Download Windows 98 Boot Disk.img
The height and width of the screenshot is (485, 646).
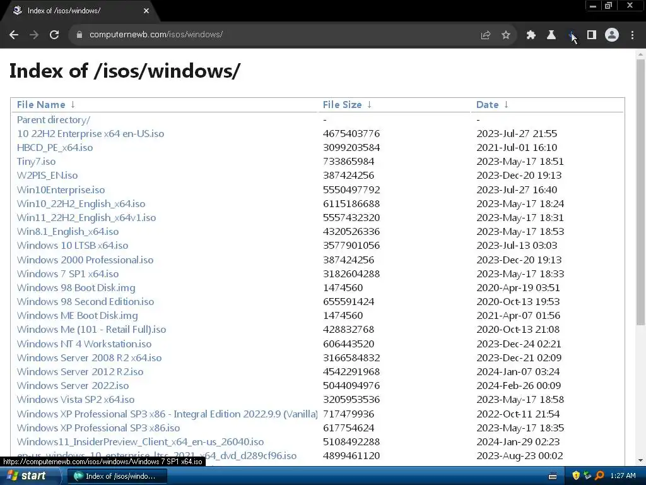click(76, 288)
